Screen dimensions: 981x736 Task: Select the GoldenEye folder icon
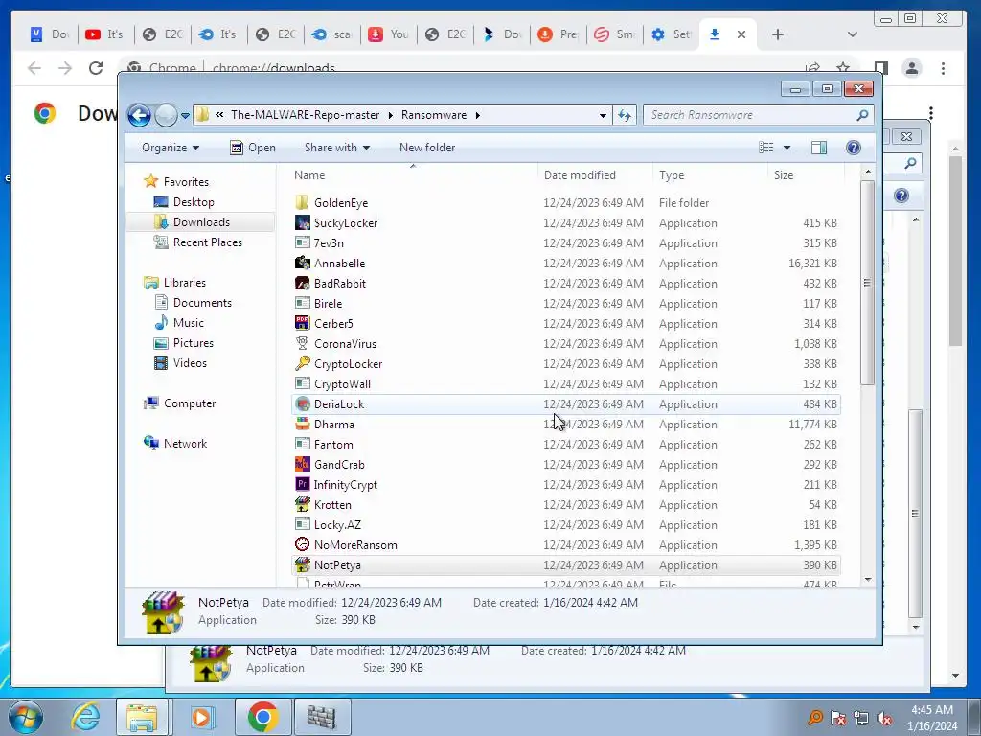pos(302,202)
